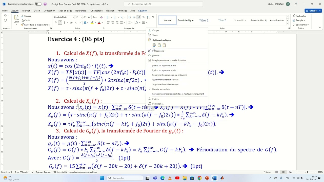
Task: Open Microsoft Teams from the taskbar
Action: point(155,178)
